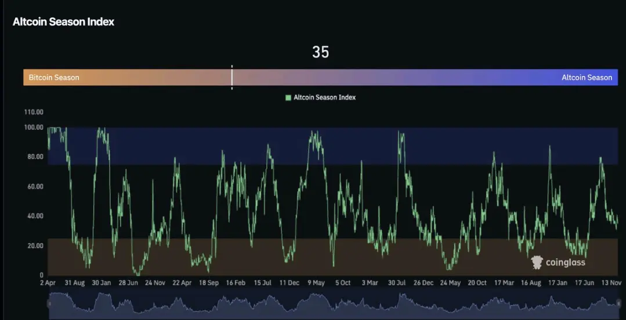Screen dimensions: 626x320
Task: Click the '60.00' y-axis label
Action: (35, 186)
